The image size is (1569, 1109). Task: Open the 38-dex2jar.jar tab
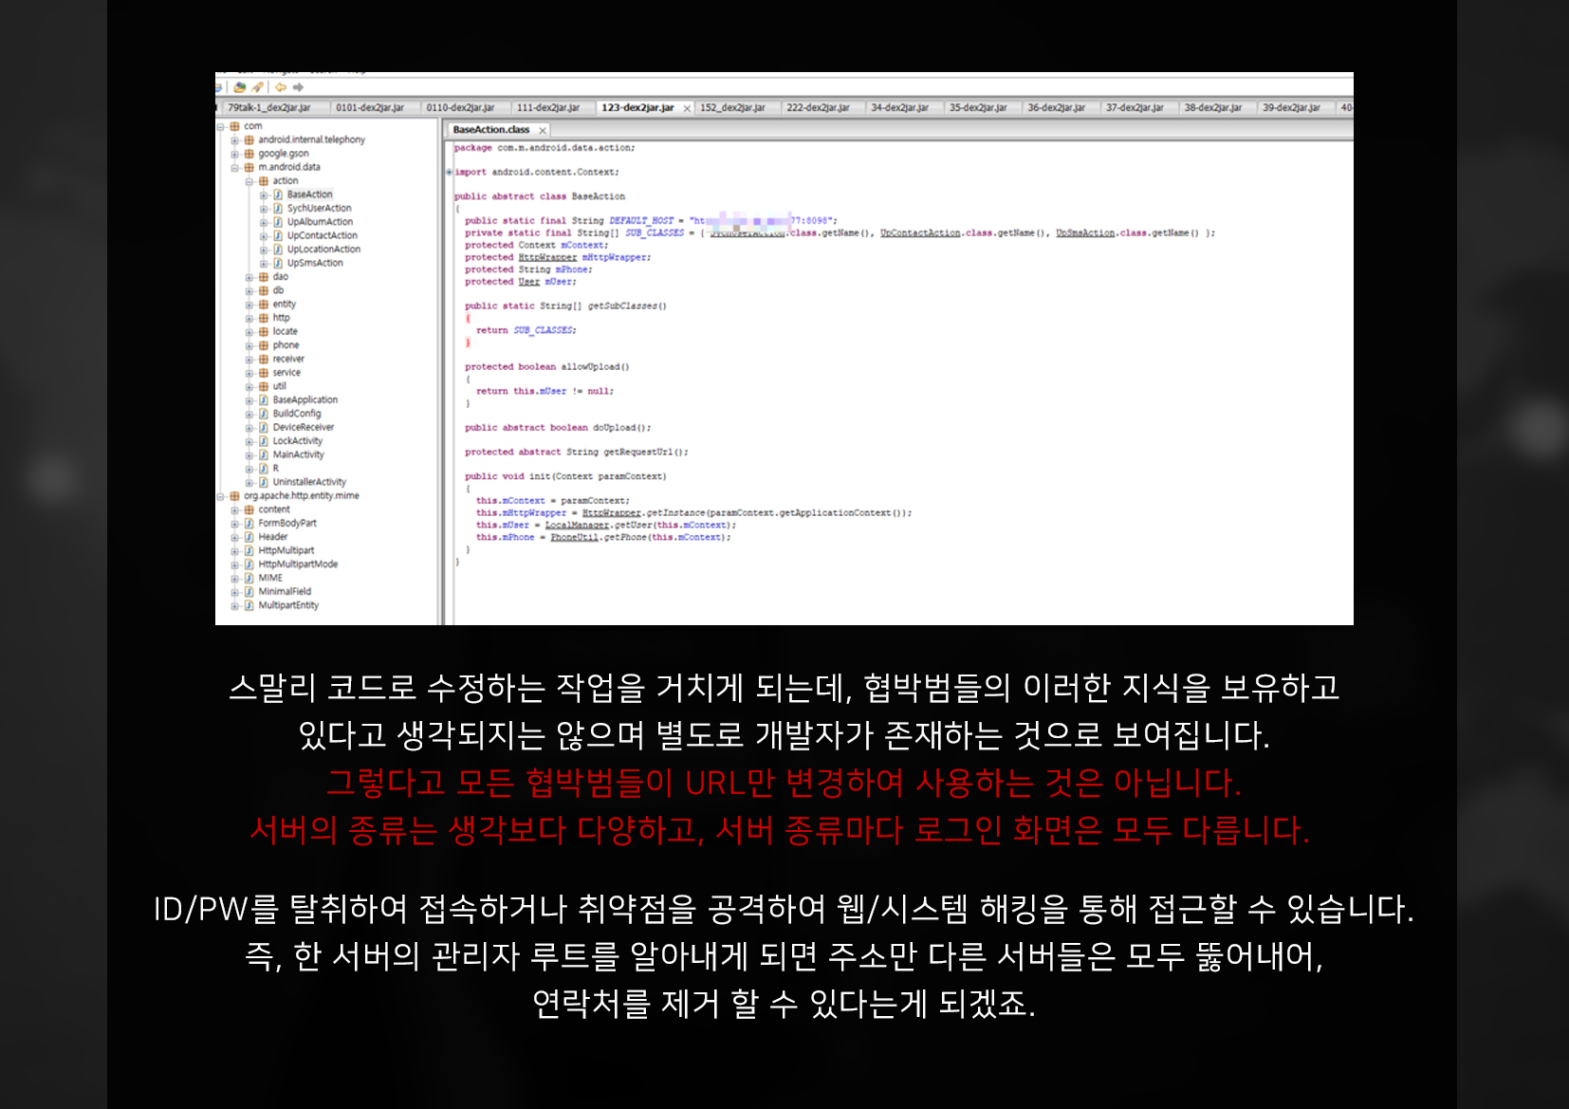(x=1213, y=107)
